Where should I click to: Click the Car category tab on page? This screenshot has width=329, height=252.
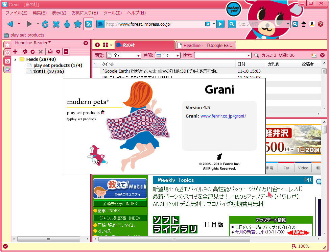[x=286, y=168]
